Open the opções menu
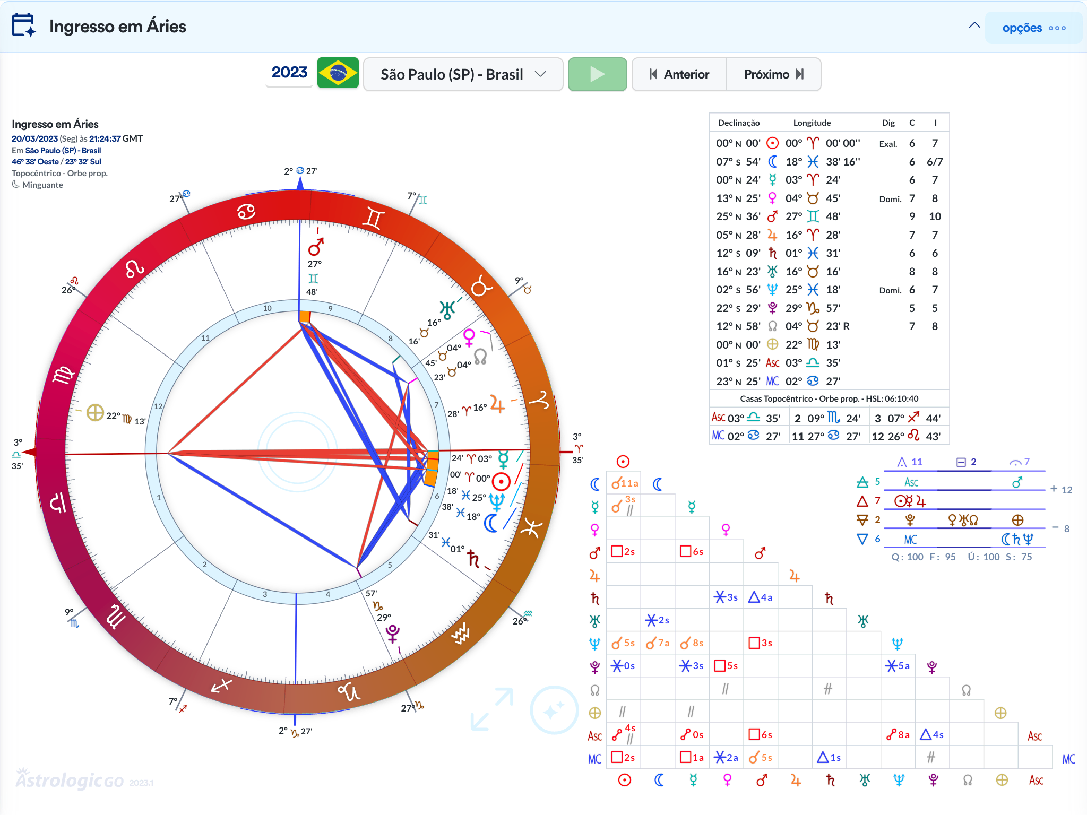 [1033, 28]
